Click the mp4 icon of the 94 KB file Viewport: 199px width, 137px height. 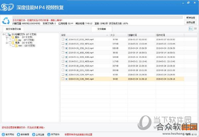66,79
